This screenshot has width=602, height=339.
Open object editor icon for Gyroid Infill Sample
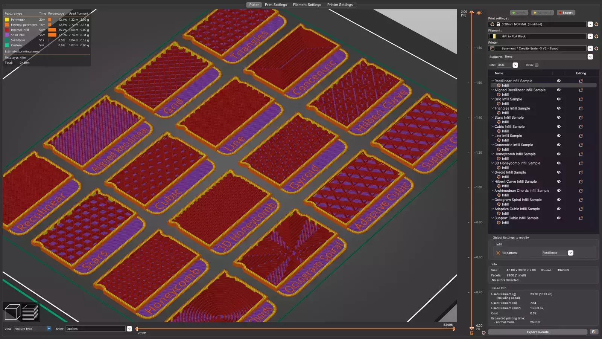[x=581, y=172]
